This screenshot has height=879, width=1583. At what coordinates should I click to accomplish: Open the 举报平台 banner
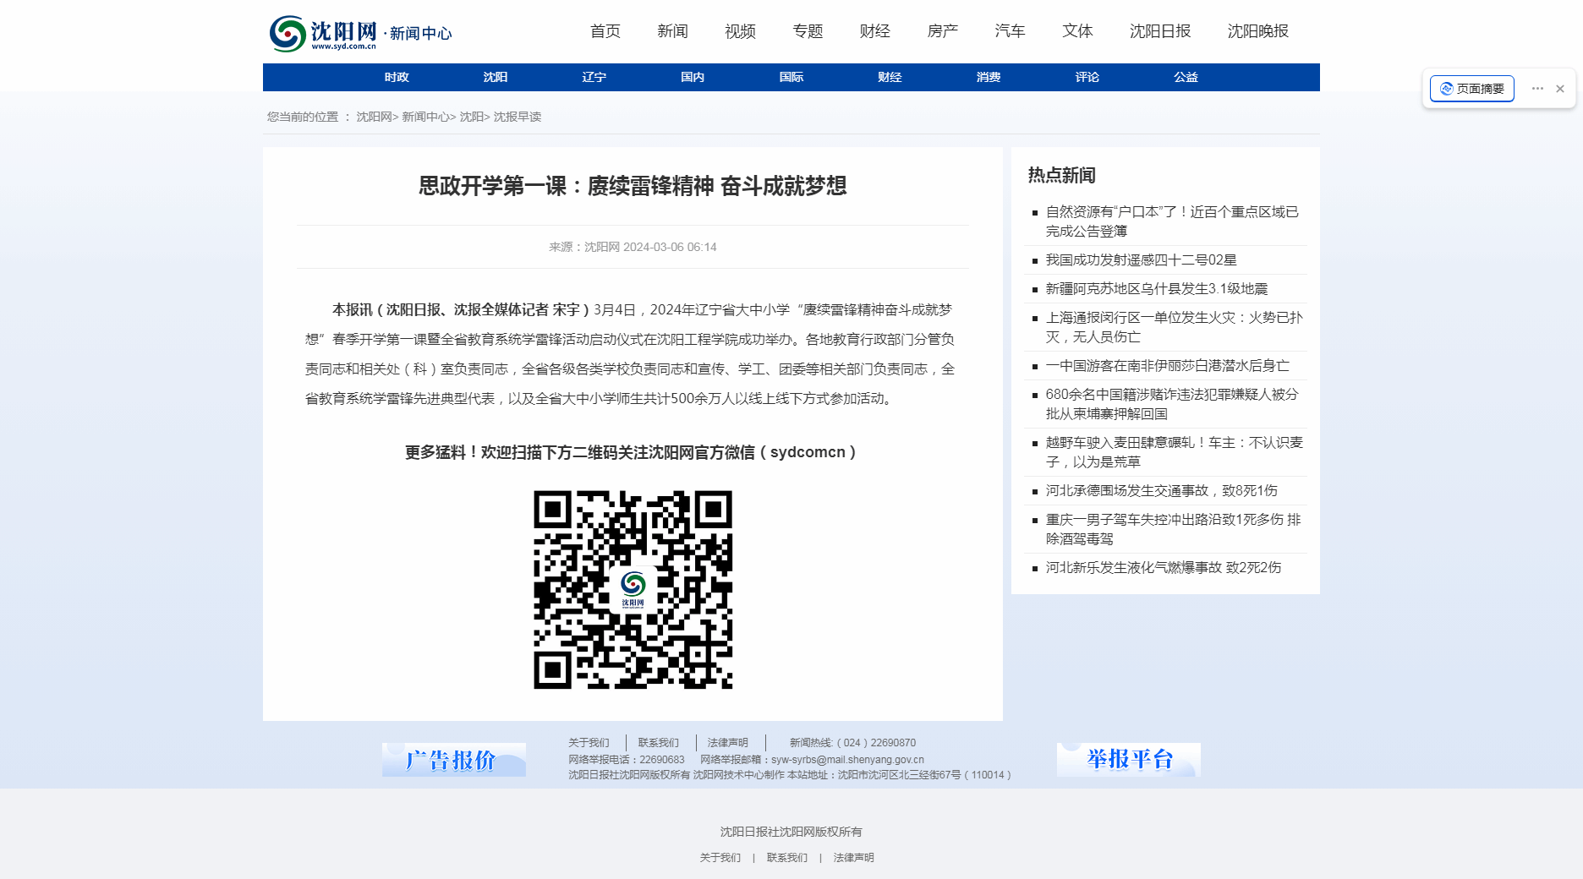(1128, 759)
